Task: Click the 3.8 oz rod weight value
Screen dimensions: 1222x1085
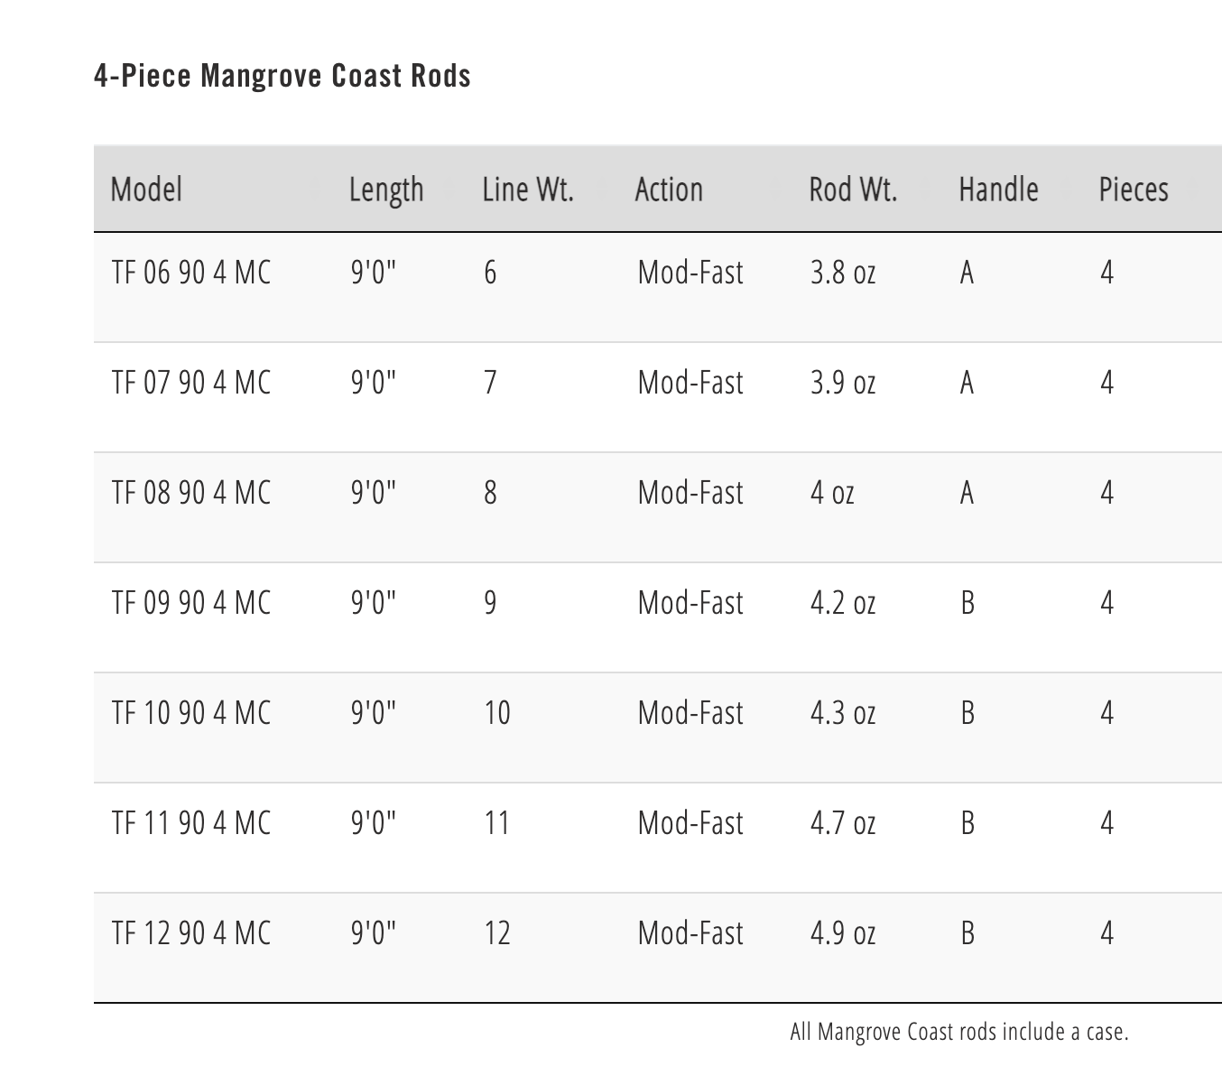Action: pos(843,273)
